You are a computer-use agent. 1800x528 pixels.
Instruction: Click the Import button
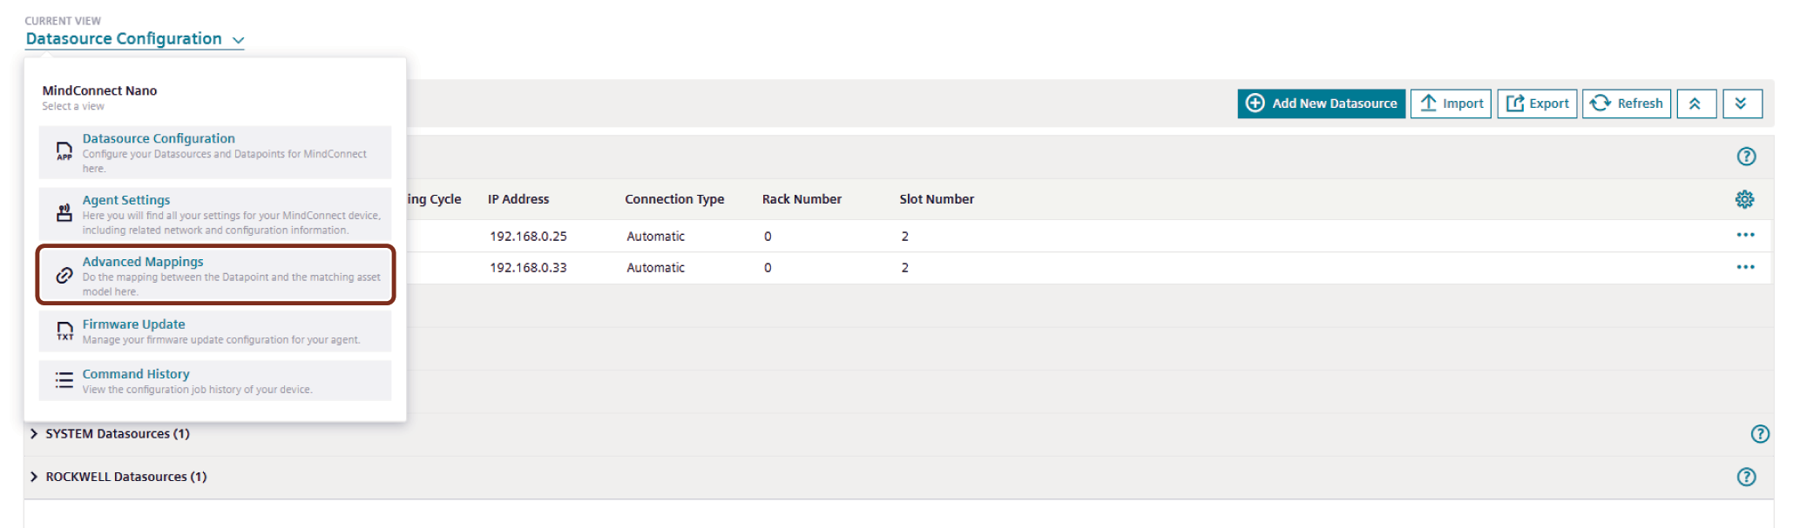[x=1451, y=104]
